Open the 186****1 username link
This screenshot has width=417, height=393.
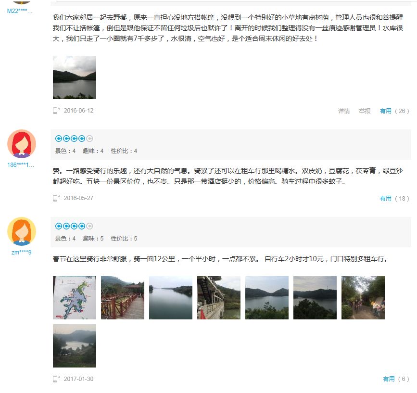tap(21, 165)
